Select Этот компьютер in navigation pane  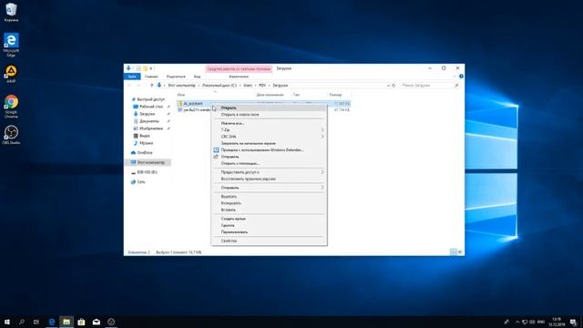[150, 162]
